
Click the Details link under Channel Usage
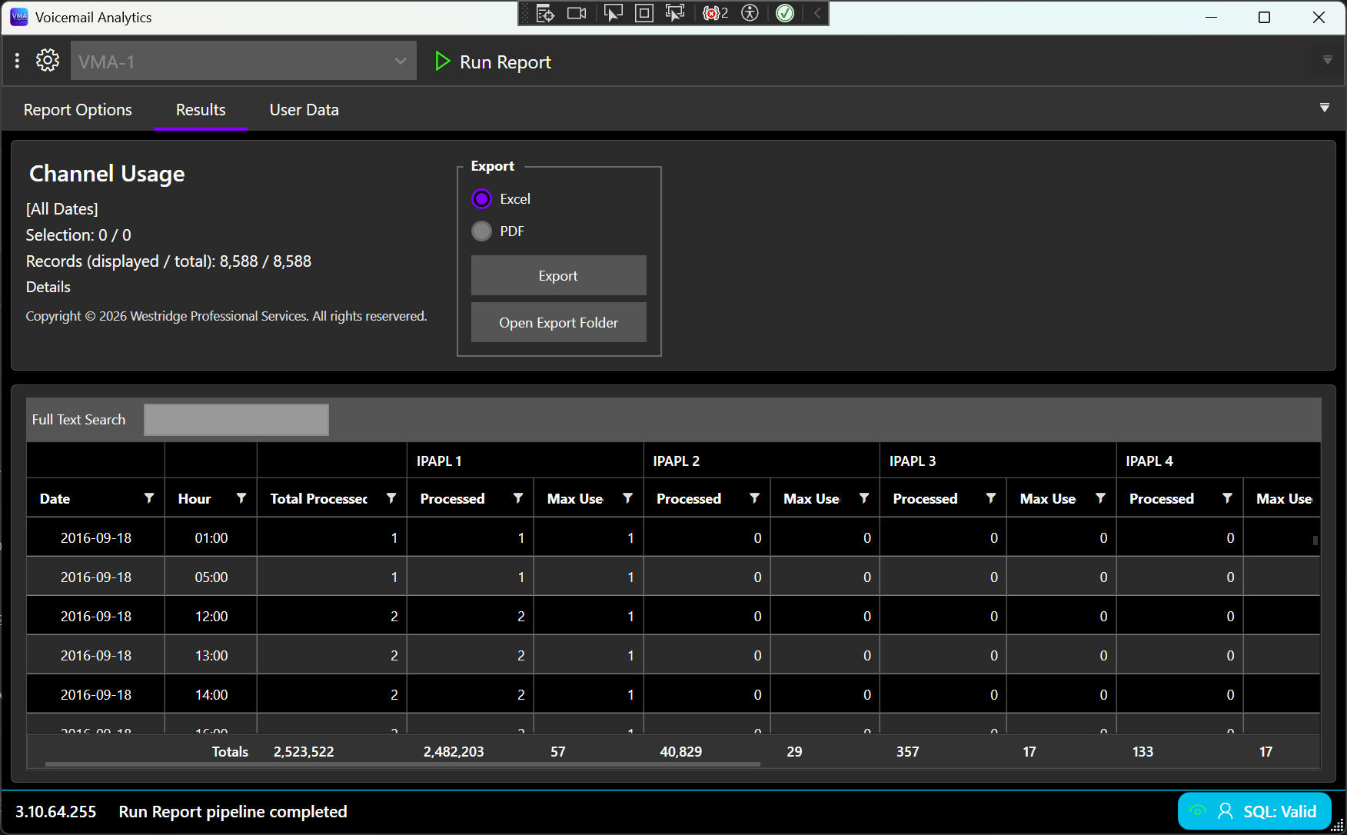tap(48, 287)
